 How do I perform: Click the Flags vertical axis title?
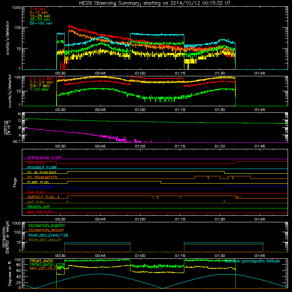15,182
